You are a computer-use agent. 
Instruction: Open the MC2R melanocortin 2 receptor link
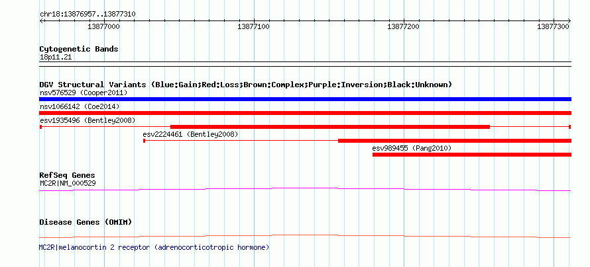[154, 247]
